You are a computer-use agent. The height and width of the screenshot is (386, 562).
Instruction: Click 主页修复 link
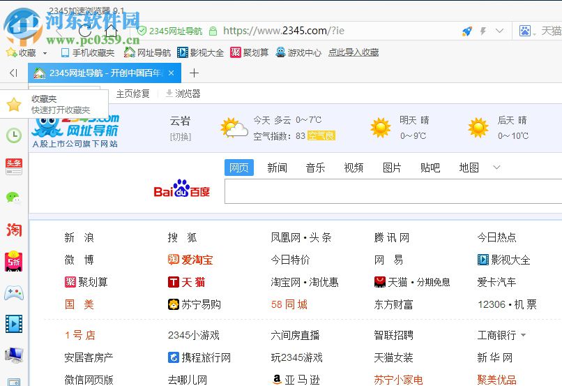(x=132, y=94)
